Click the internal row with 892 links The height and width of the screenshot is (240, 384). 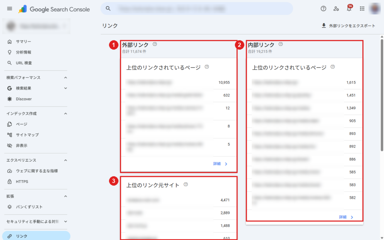(x=304, y=147)
